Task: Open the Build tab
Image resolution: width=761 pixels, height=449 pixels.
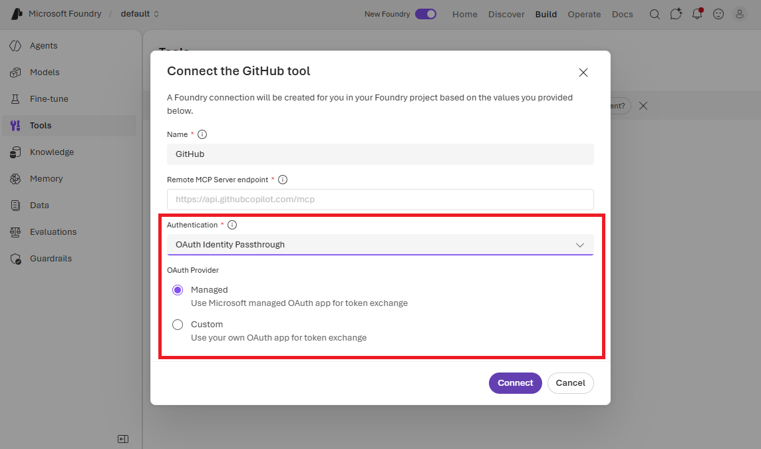Action: coord(546,14)
